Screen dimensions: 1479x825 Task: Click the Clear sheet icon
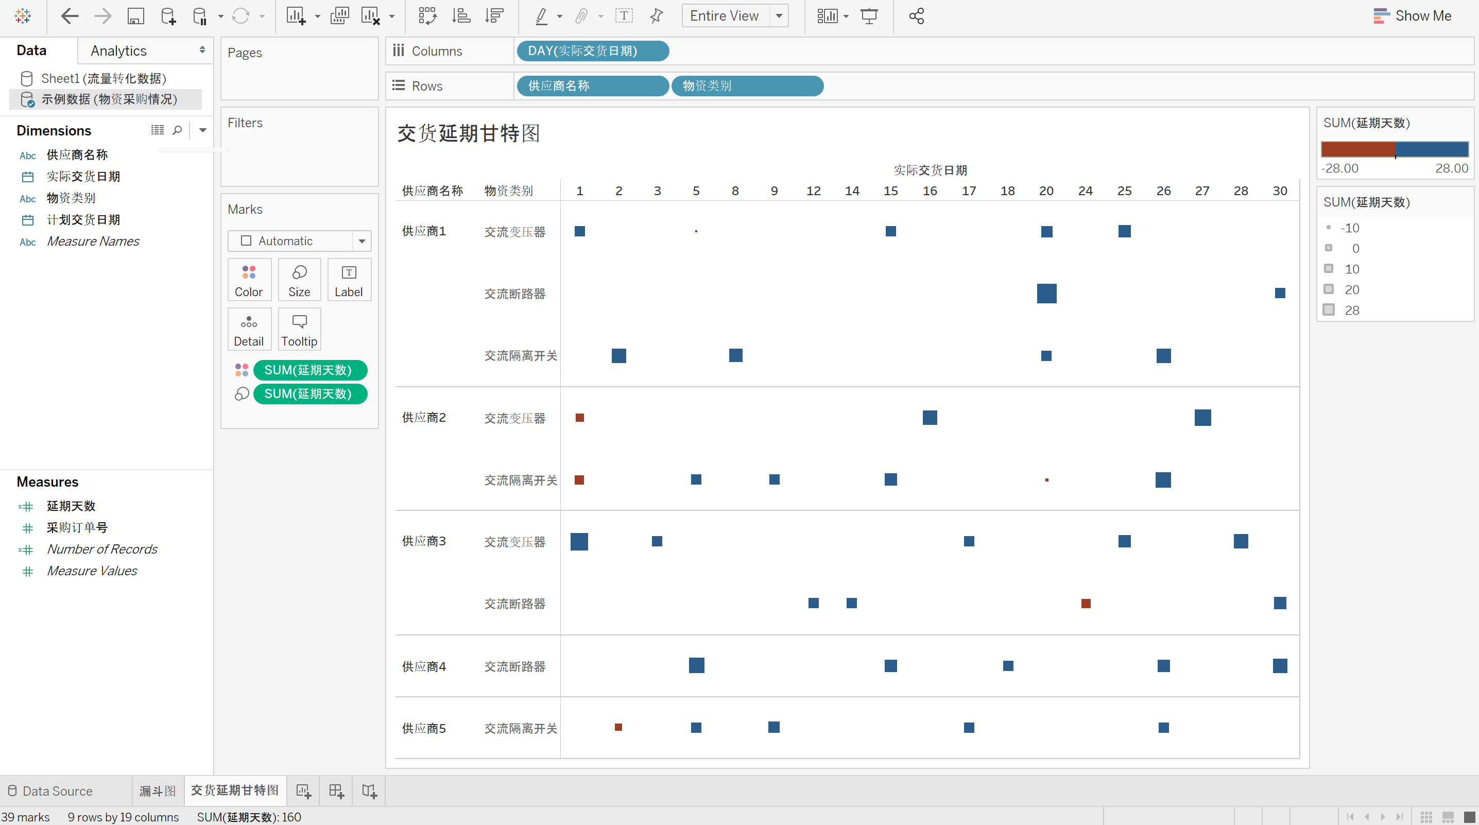click(x=370, y=16)
